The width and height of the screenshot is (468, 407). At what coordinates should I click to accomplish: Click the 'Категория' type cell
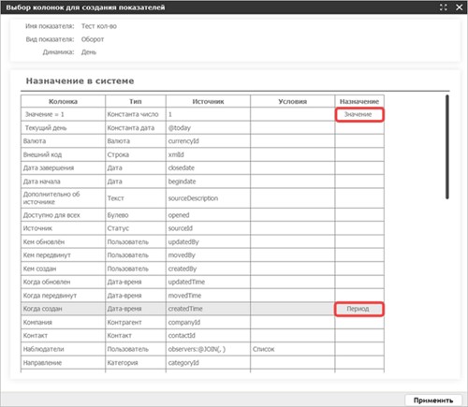click(136, 363)
